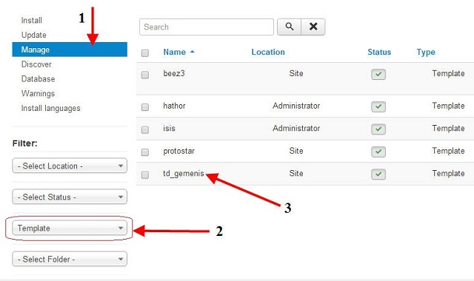Go to Install languages in sidebar
The image size is (474, 281).
(51, 108)
